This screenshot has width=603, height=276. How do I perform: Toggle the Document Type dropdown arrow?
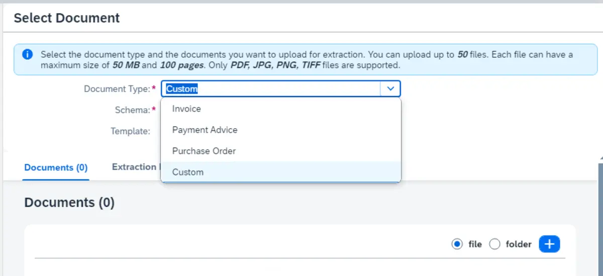pyautogui.click(x=390, y=89)
